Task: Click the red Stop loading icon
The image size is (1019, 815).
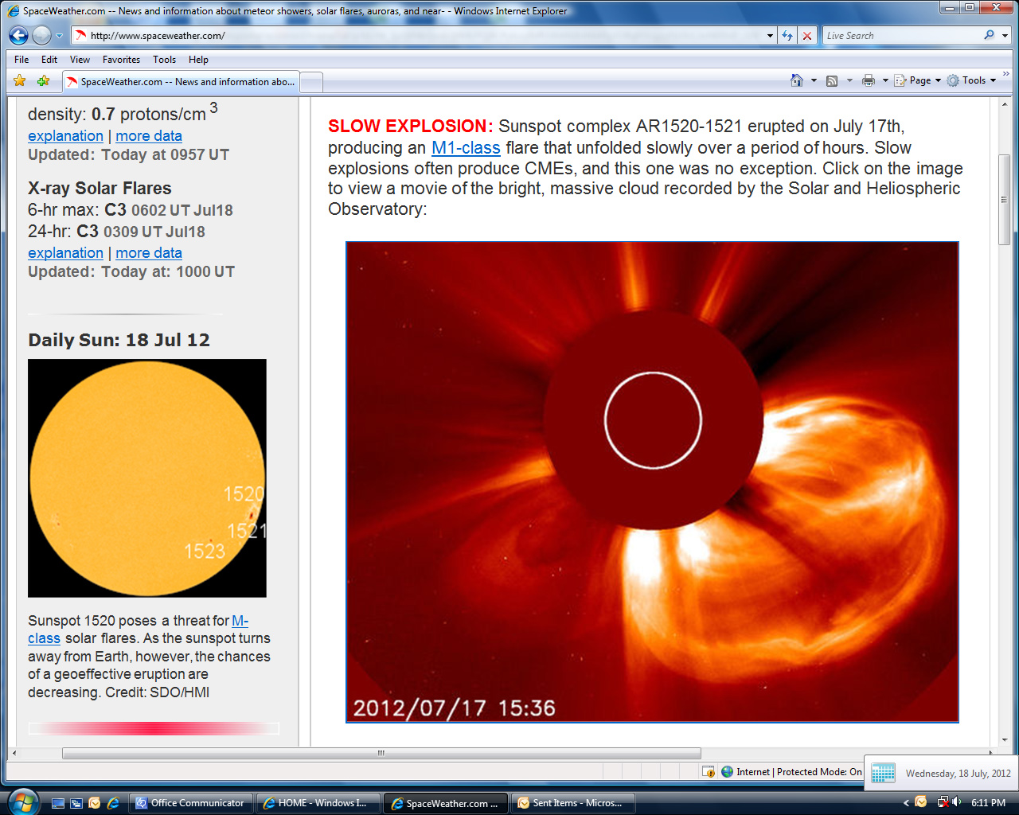Action: pyautogui.click(x=807, y=36)
